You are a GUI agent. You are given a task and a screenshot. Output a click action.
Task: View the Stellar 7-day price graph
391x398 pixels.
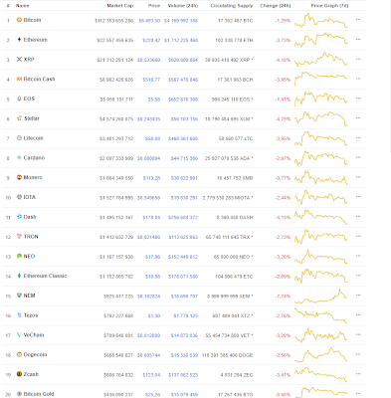coord(321,118)
